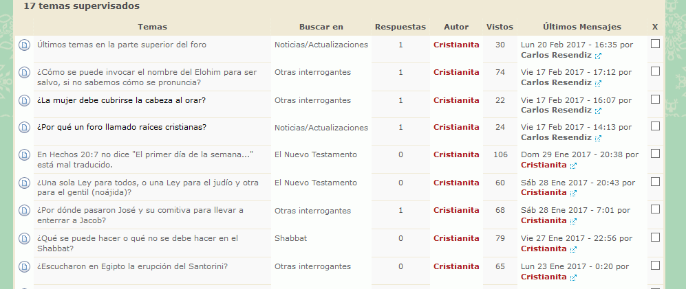The width and height of the screenshot is (686, 289).
Task: Go to last message icon for Vie 27 Ene 2017
Action: tap(573, 249)
